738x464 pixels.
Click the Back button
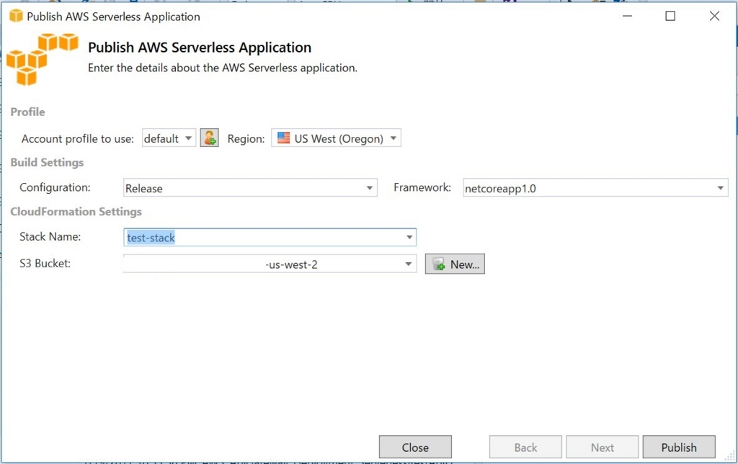(x=525, y=447)
